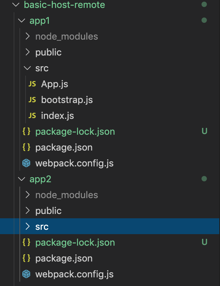Click the app1 webpack cube icon
The image size is (220, 286).
[27, 164]
